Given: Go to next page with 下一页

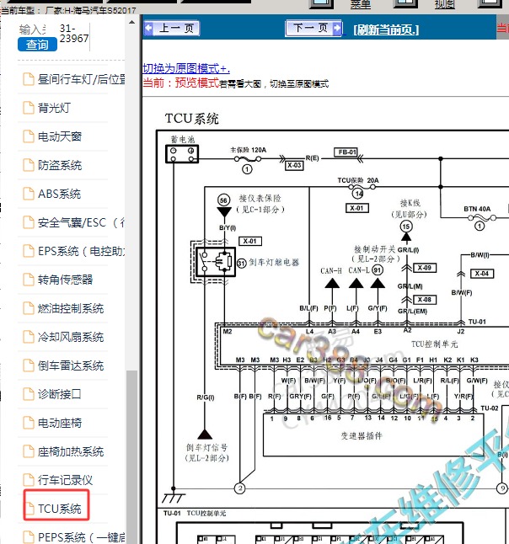Looking at the screenshot, I should [x=313, y=28].
